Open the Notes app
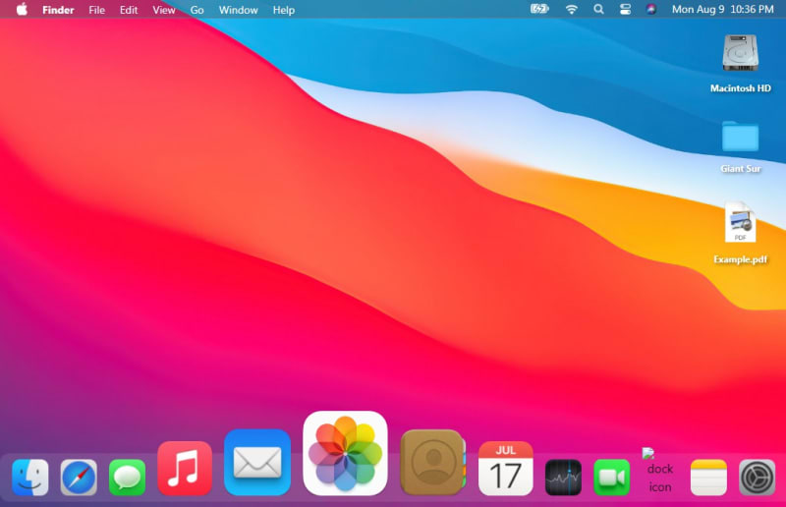 708,478
